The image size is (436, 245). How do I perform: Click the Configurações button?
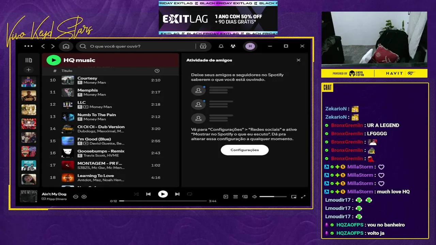[x=245, y=150]
